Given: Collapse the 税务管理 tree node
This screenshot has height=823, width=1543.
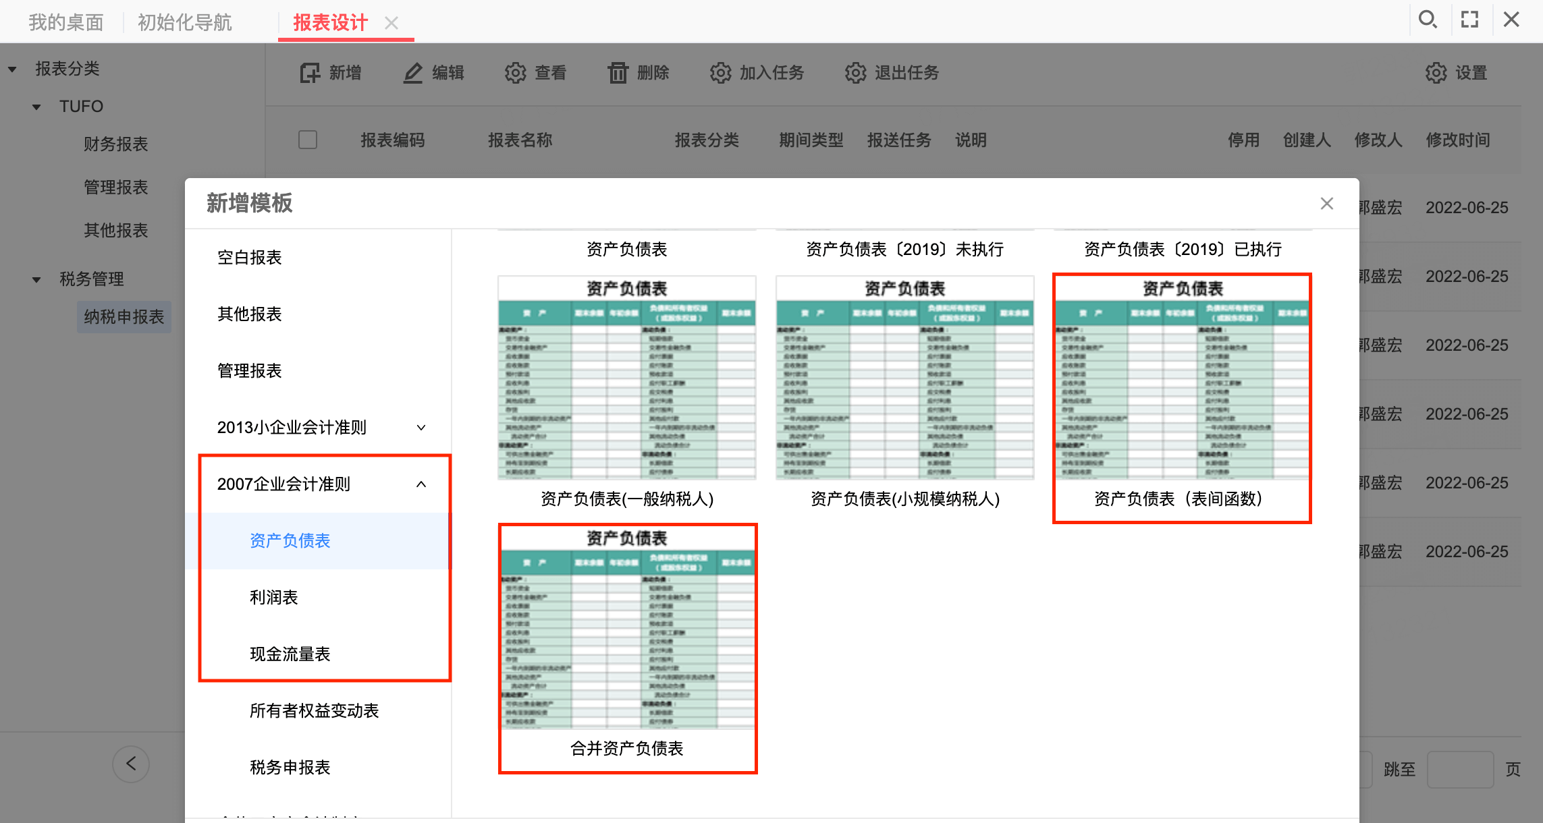Looking at the screenshot, I should click(x=36, y=279).
